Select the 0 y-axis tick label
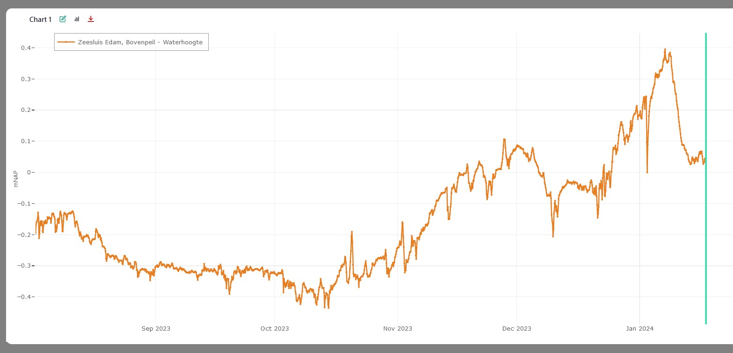The height and width of the screenshot is (353, 733). [x=29, y=173]
